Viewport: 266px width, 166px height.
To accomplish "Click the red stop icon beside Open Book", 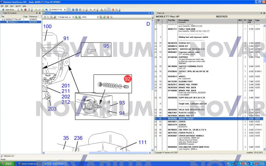I will (x=25, y=9).
